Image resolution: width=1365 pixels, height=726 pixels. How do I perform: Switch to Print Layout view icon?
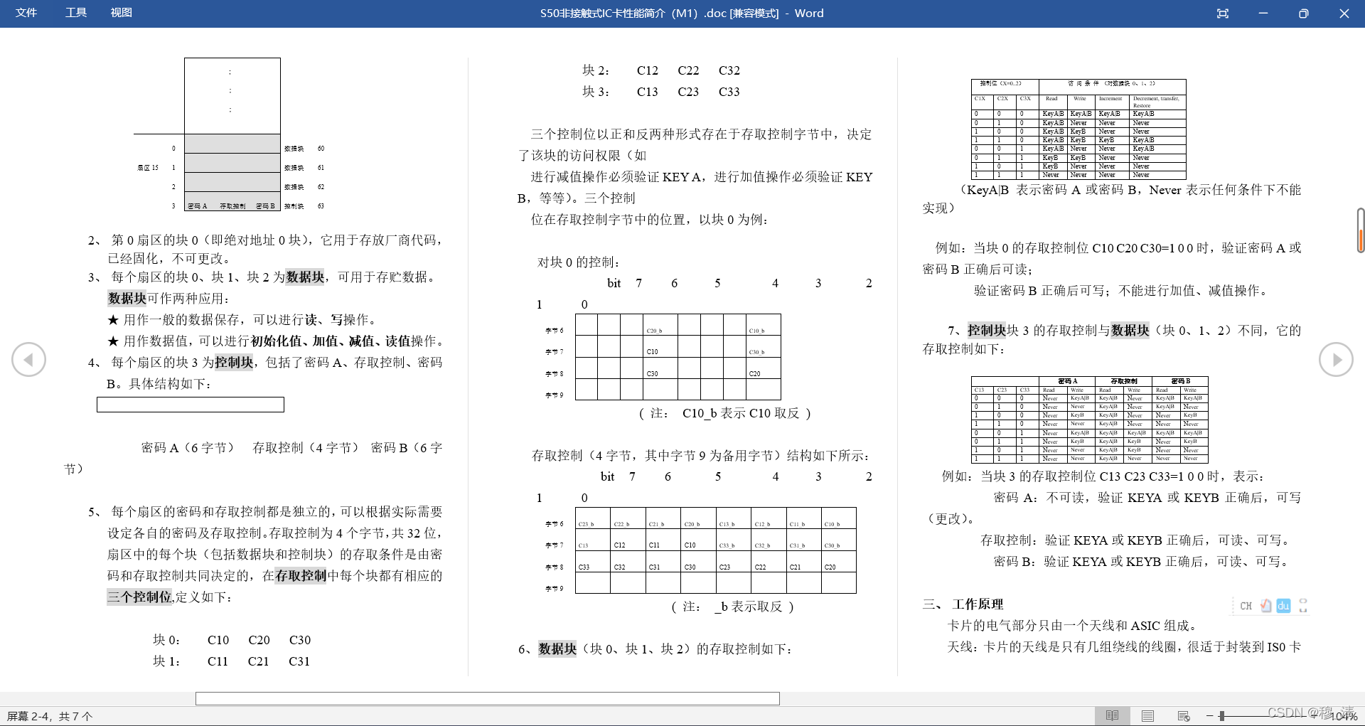tap(1147, 716)
